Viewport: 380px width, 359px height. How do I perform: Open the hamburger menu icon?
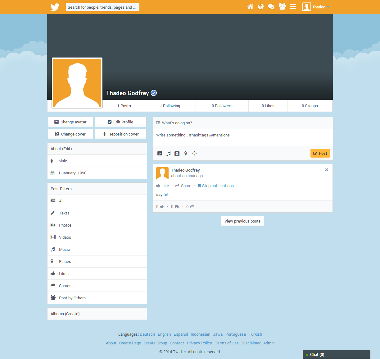point(293,7)
